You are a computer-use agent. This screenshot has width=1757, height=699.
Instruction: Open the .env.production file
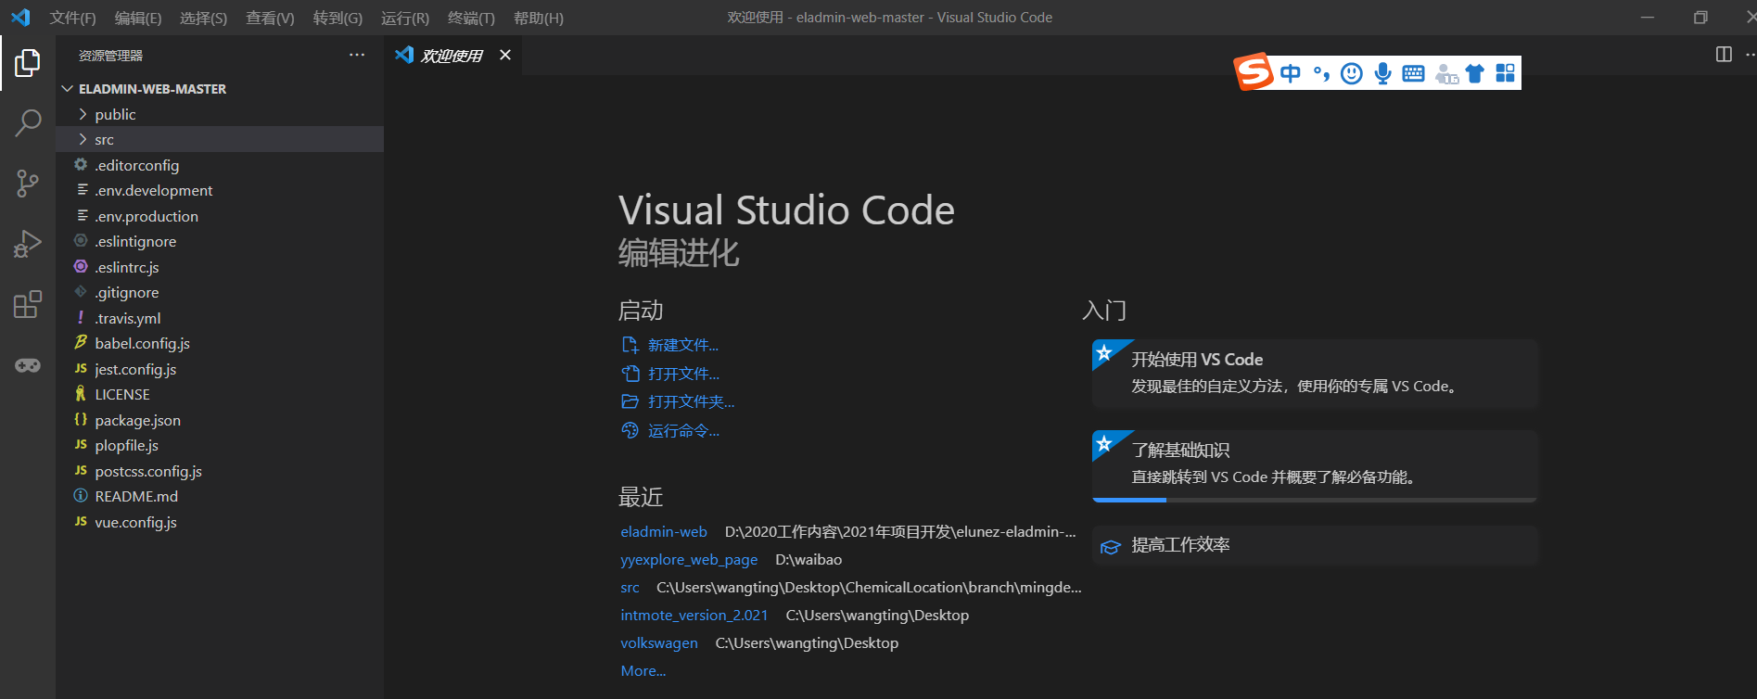(220, 216)
